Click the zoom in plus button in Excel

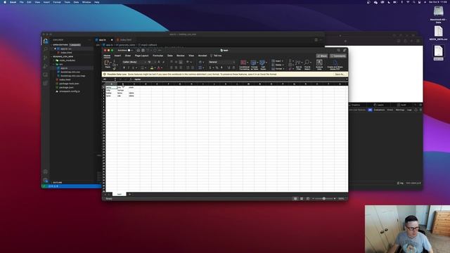point(335,198)
